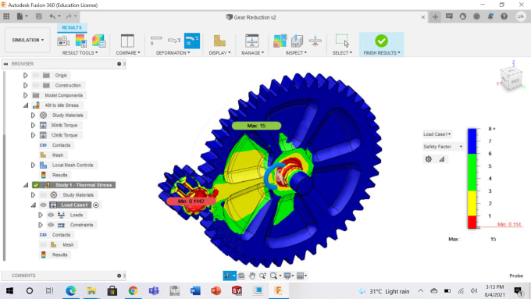
Task: Open the Load Case1 legend dropdown
Action: coord(437,134)
